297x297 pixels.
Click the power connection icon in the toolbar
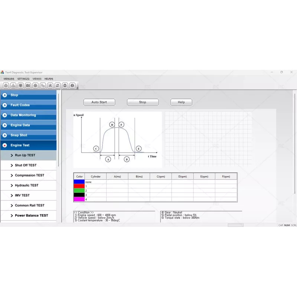click(x=6, y=85)
